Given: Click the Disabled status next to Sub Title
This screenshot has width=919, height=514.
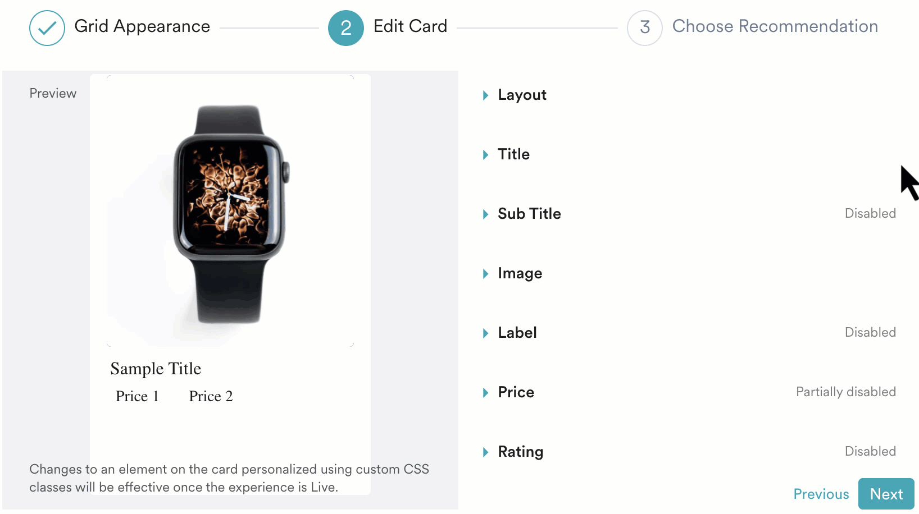Looking at the screenshot, I should 870,213.
